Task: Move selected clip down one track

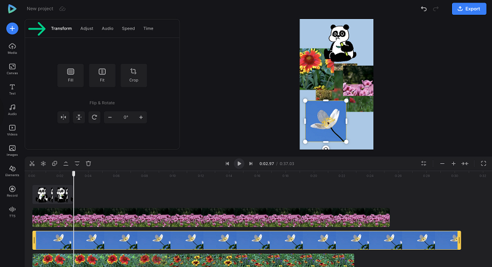Action: (x=77, y=163)
